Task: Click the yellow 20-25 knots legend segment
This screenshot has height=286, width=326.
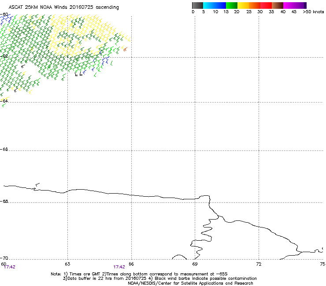Action: coord(243,5)
